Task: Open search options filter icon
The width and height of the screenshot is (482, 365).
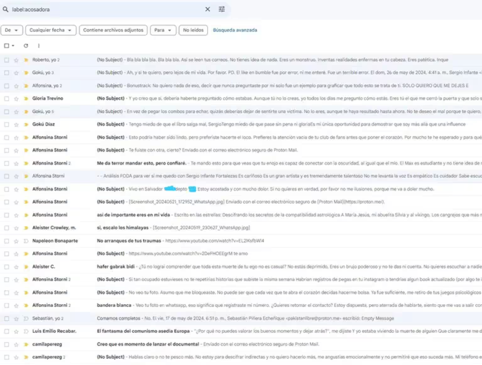Action: (222, 9)
